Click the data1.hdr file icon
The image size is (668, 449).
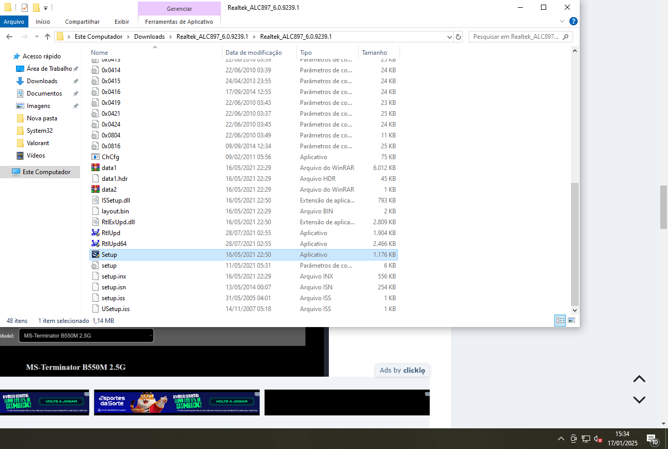95,179
